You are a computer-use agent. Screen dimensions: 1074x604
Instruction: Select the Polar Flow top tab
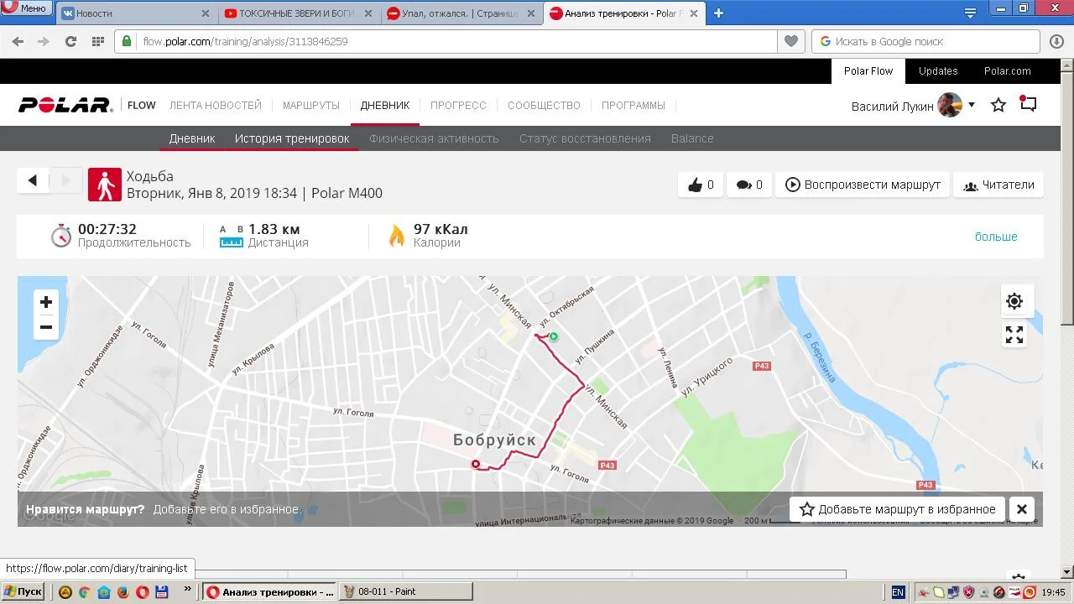tap(868, 71)
